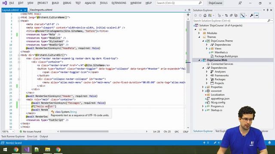Open Properties wrench icon in Solution Explorer
The height and width of the screenshot is (154, 275).
point(251,15)
